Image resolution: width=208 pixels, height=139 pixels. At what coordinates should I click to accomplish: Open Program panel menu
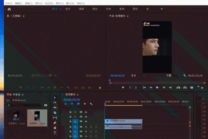[x=127, y=16]
